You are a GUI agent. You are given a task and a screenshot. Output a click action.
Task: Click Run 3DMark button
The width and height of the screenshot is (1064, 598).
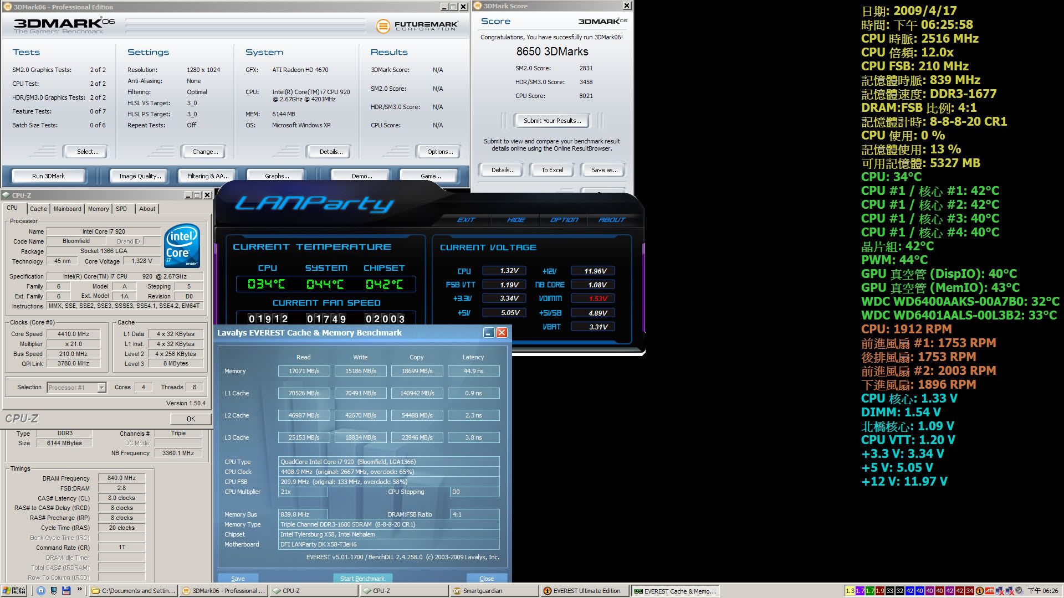(x=48, y=176)
